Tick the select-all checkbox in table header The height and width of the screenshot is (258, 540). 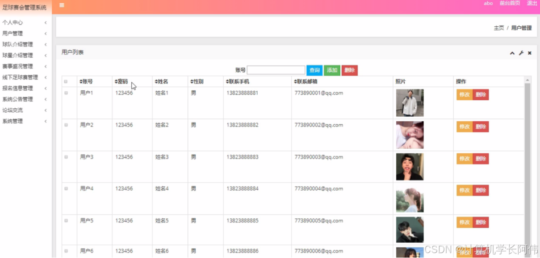point(66,82)
